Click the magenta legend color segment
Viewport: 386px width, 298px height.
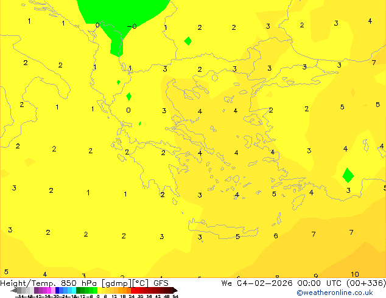(49, 290)
